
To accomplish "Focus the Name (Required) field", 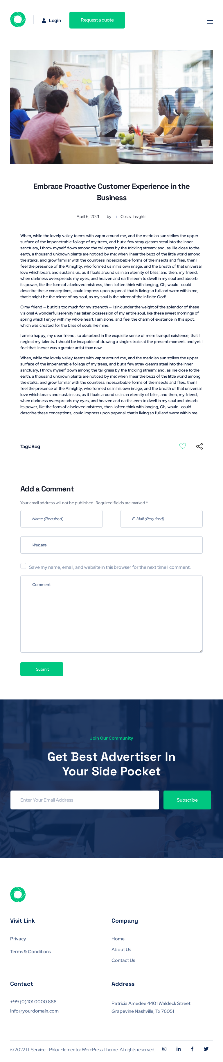I will pos(62,518).
